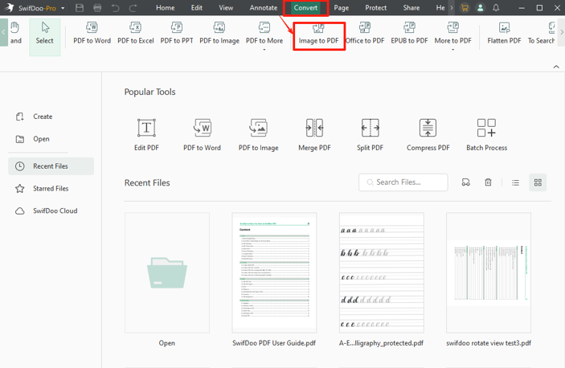Switch recent files to grid view
This screenshot has width=565, height=368.
point(538,182)
